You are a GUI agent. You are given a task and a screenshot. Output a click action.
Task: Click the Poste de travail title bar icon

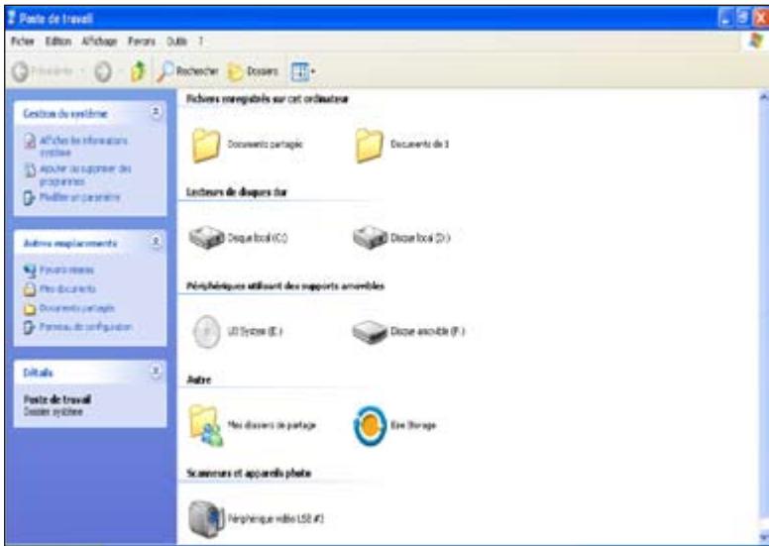[x=12, y=19]
